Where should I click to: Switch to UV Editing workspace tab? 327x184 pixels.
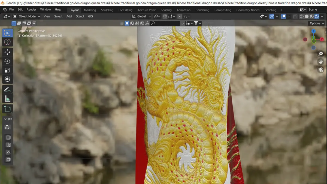(x=125, y=10)
